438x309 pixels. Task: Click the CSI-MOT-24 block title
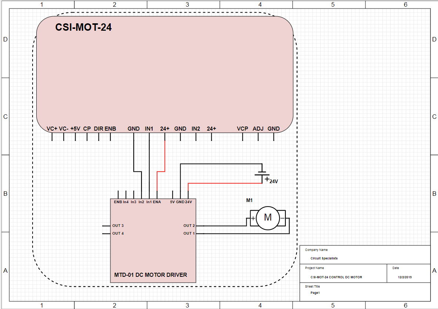83,27
